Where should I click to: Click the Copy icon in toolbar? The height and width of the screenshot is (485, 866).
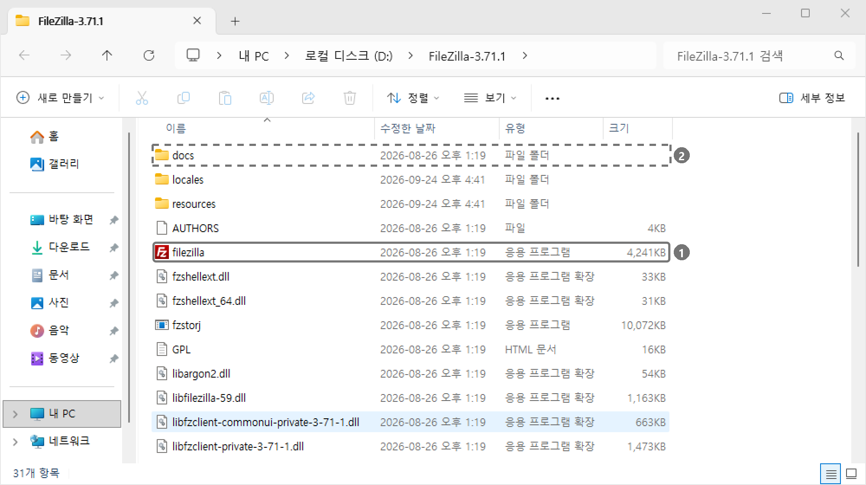(x=184, y=98)
